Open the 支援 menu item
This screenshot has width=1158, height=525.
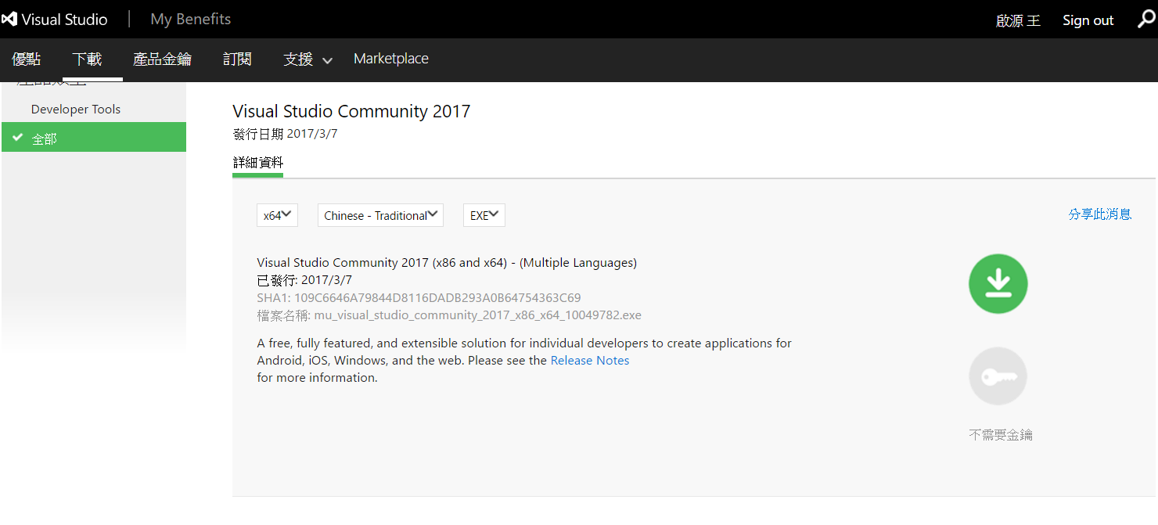(298, 59)
